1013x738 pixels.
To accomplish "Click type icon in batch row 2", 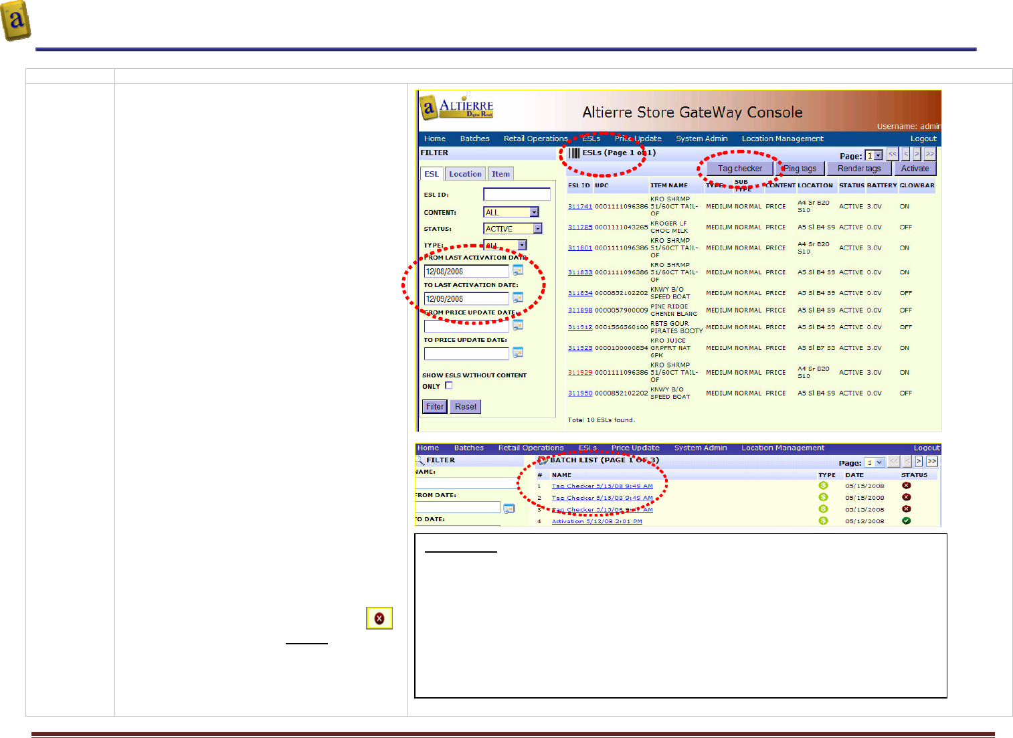I will coord(823,497).
